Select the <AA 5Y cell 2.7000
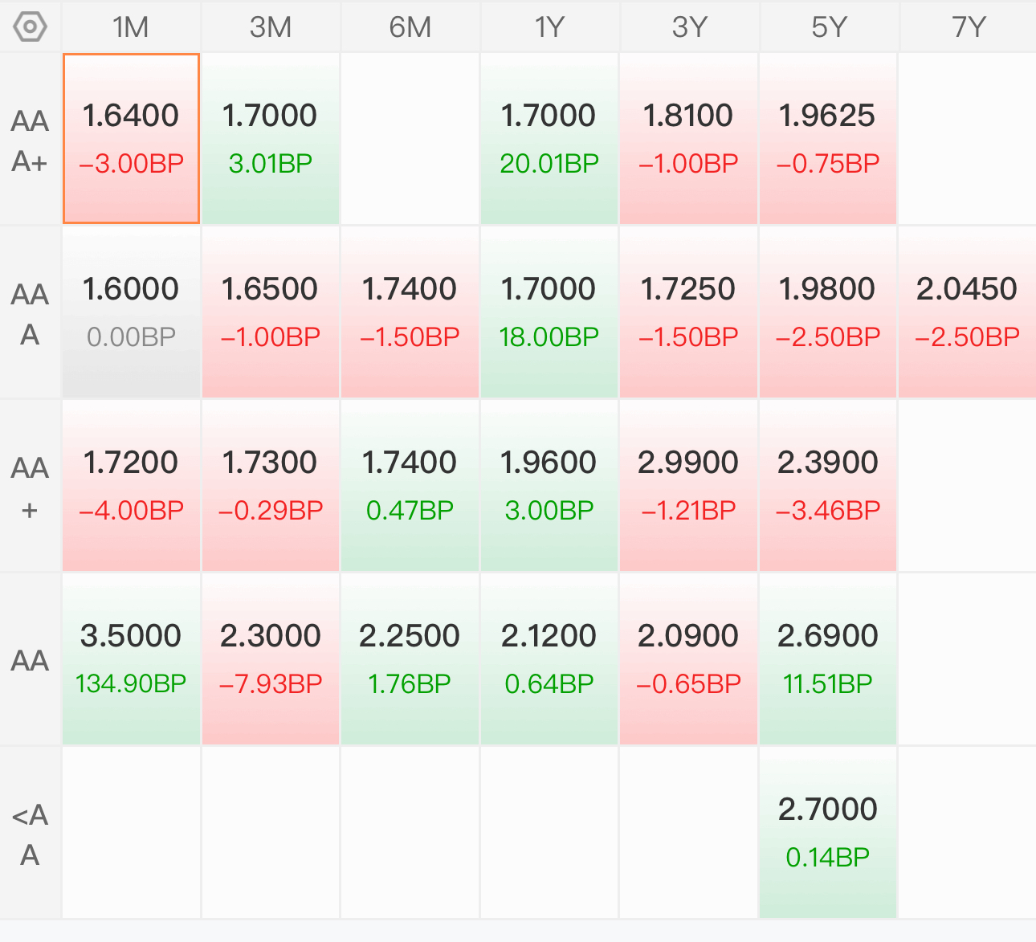Image resolution: width=1036 pixels, height=942 pixels. 828,833
